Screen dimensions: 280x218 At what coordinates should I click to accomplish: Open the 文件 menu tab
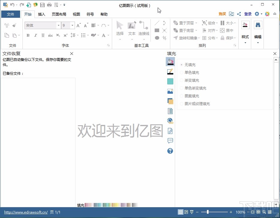click(10, 14)
